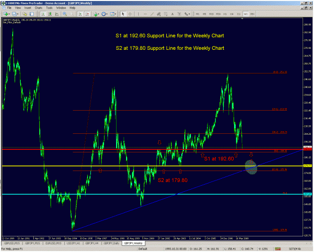Click the New Chart icon

pos(6,14)
